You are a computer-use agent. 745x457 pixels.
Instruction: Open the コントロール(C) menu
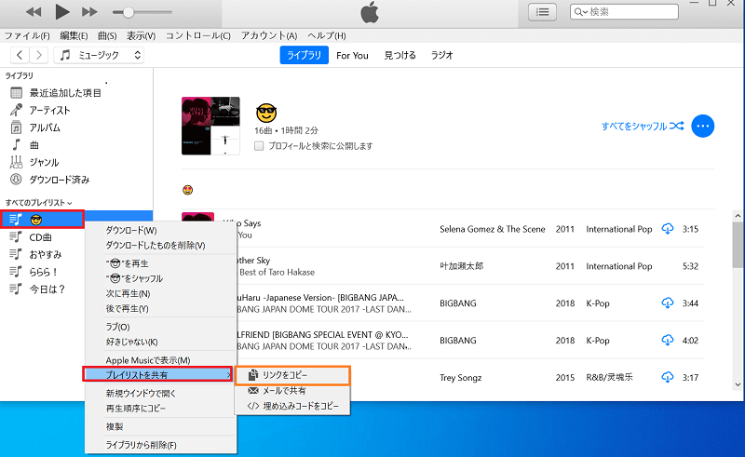coord(197,35)
